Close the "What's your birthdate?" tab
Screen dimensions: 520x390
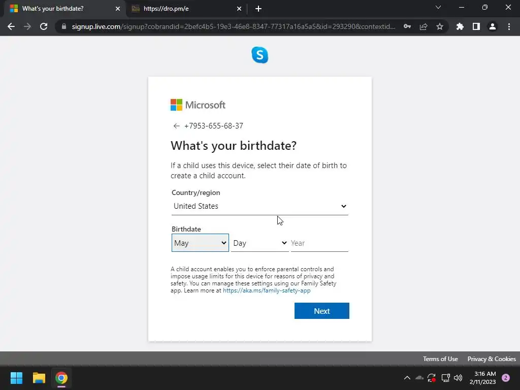(x=118, y=9)
